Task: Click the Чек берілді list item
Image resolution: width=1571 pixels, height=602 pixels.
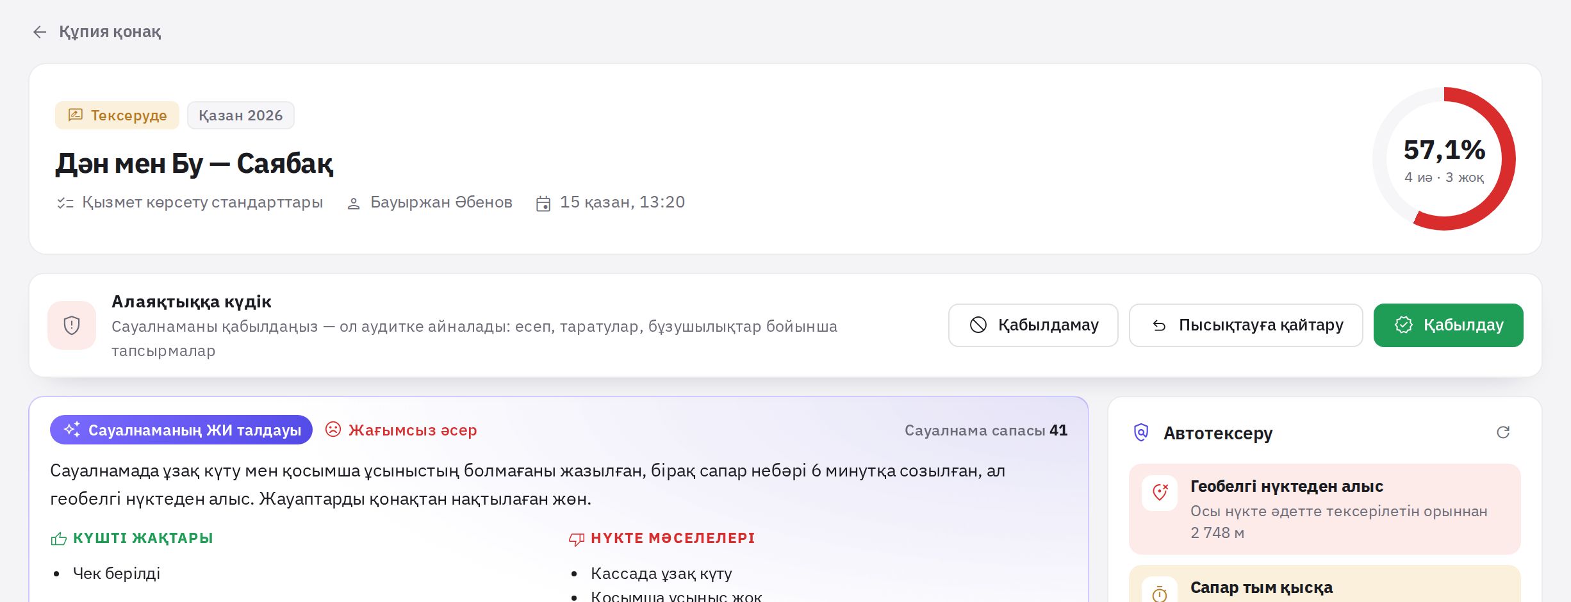Action: tap(117, 573)
